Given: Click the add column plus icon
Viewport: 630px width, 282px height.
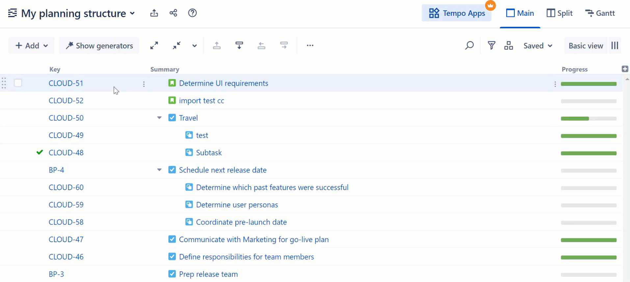Looking at the screenshot, I should coord(625,69).
